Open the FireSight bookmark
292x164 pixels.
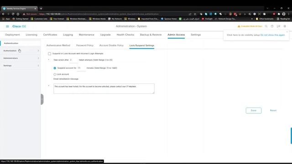(207, 19)
